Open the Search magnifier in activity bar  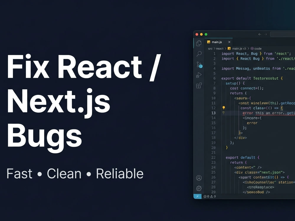[x=199, y=54]
